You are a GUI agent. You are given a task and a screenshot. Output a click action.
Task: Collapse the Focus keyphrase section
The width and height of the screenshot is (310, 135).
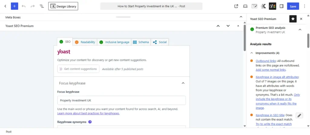(x=183, y=83)
